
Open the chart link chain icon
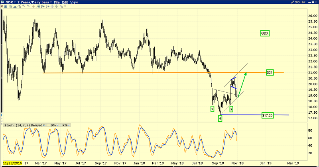pos(297,2)
